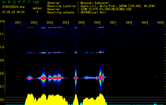
Task: Click the Receiving Location Ogata-vill. Akita-Pref. line
Action: (101, 6)
